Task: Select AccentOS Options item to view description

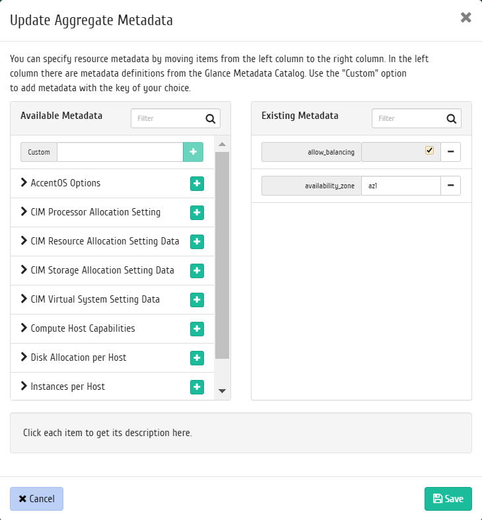Action: (65, 183)
